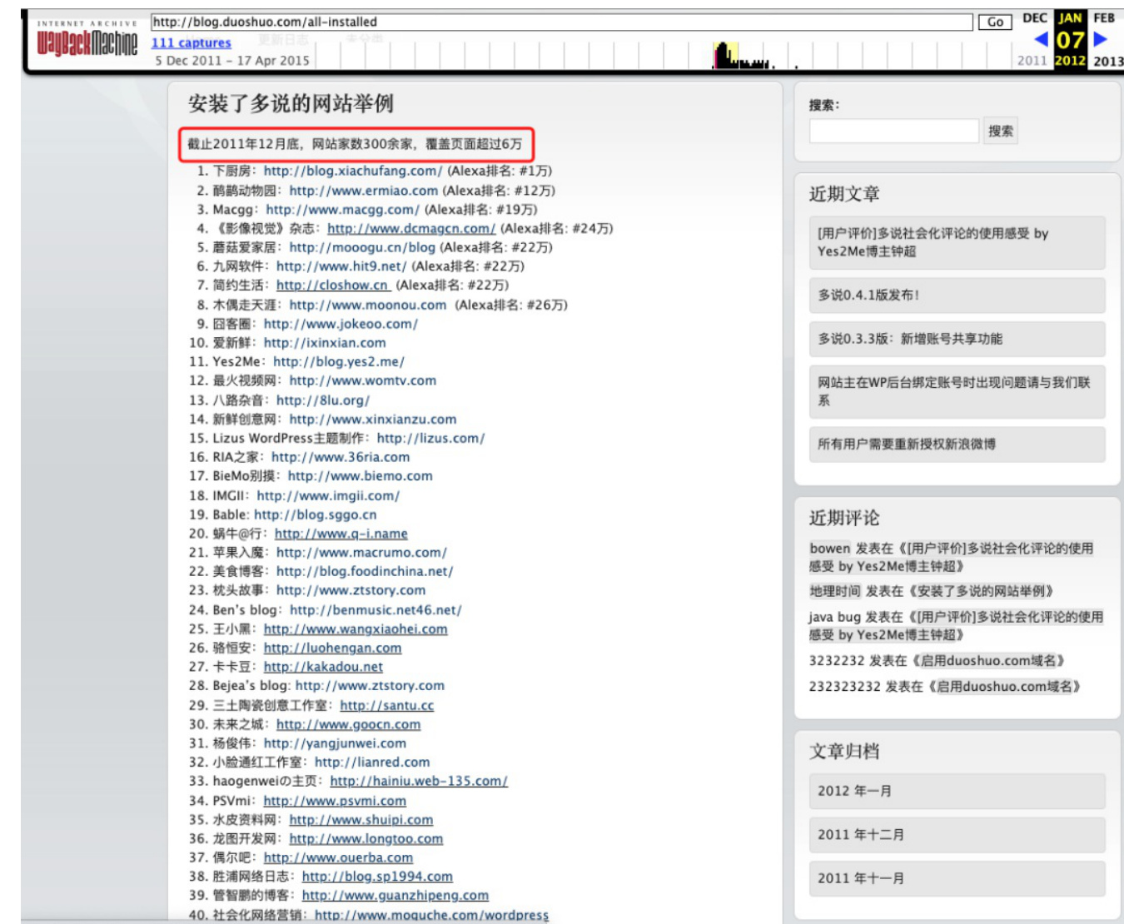Click the Go button

pos(995,22)
